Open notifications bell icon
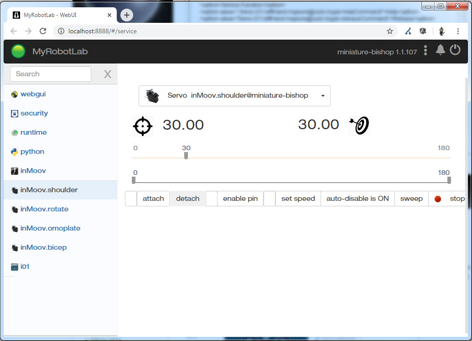 click(441, 50)
